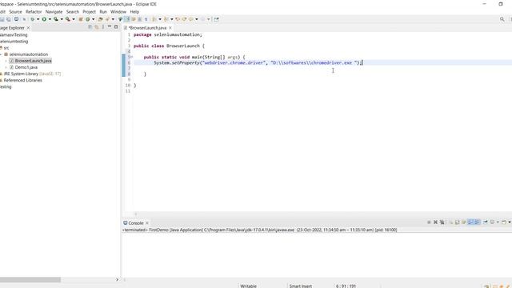Open the Refactor menu

34,11
